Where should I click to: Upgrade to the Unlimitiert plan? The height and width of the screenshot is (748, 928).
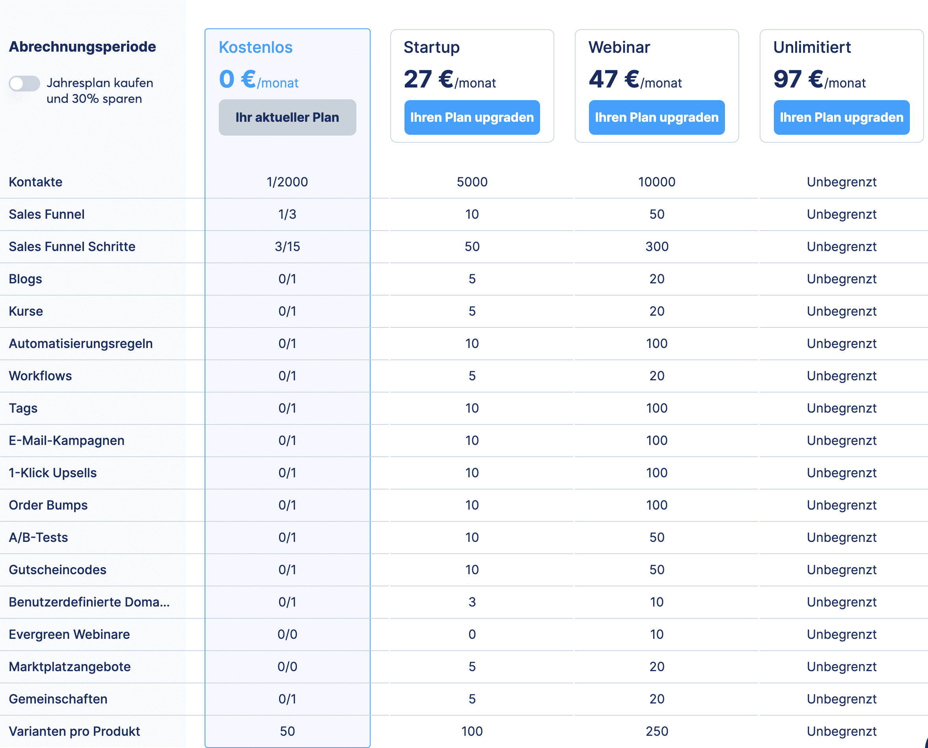point(841,117)
